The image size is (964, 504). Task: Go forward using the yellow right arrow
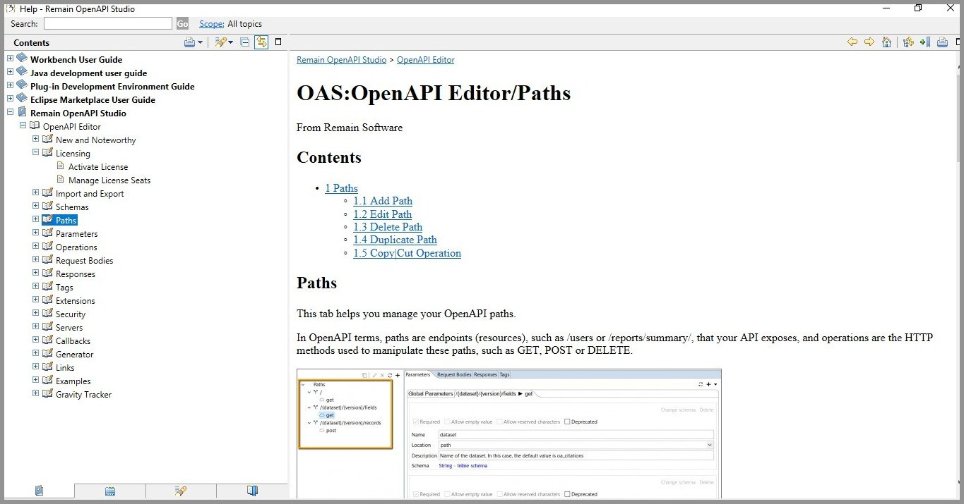point(869,42)
